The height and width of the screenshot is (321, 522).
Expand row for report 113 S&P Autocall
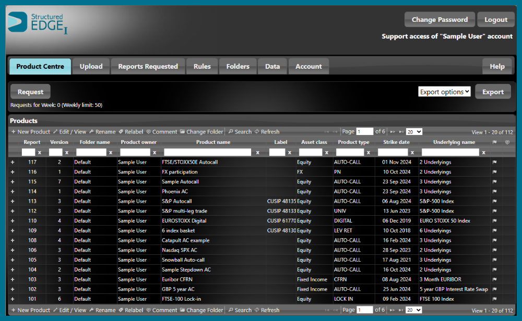pos(13,201)
